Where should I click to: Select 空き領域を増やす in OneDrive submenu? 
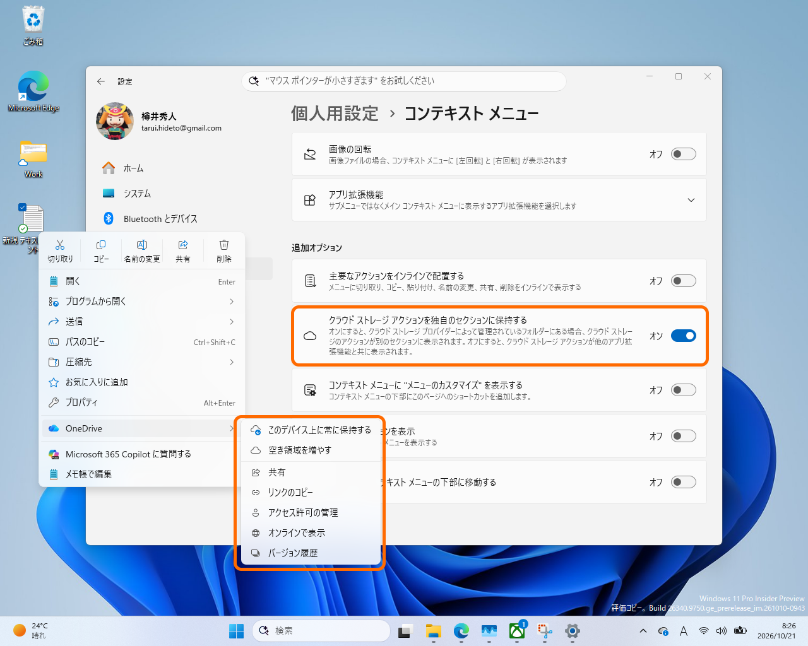(311, 450)
